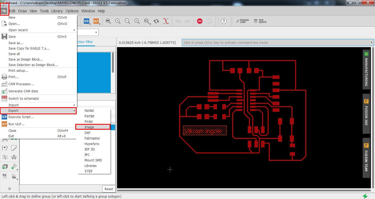
Task: Select the R2 Name tool icon
Action: [5, 176]
